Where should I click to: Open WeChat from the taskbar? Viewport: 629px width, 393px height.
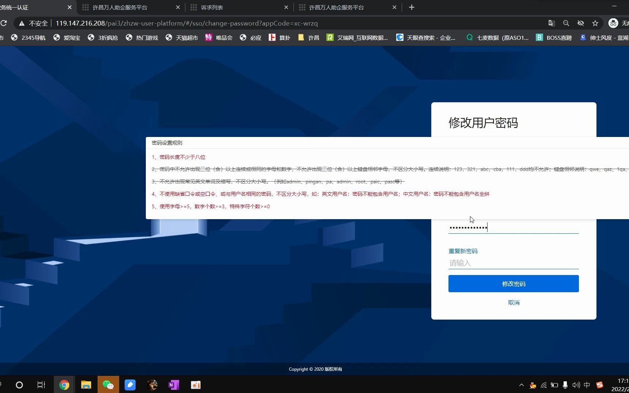(108, 385)
